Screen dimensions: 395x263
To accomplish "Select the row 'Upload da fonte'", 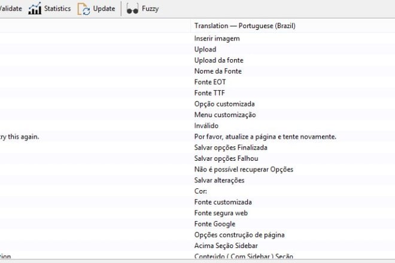I will point(218,60).
